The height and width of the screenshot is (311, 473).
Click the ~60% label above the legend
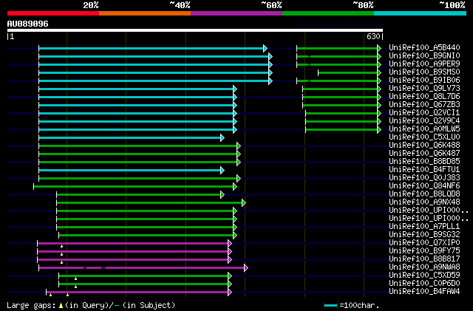(271, 5)
